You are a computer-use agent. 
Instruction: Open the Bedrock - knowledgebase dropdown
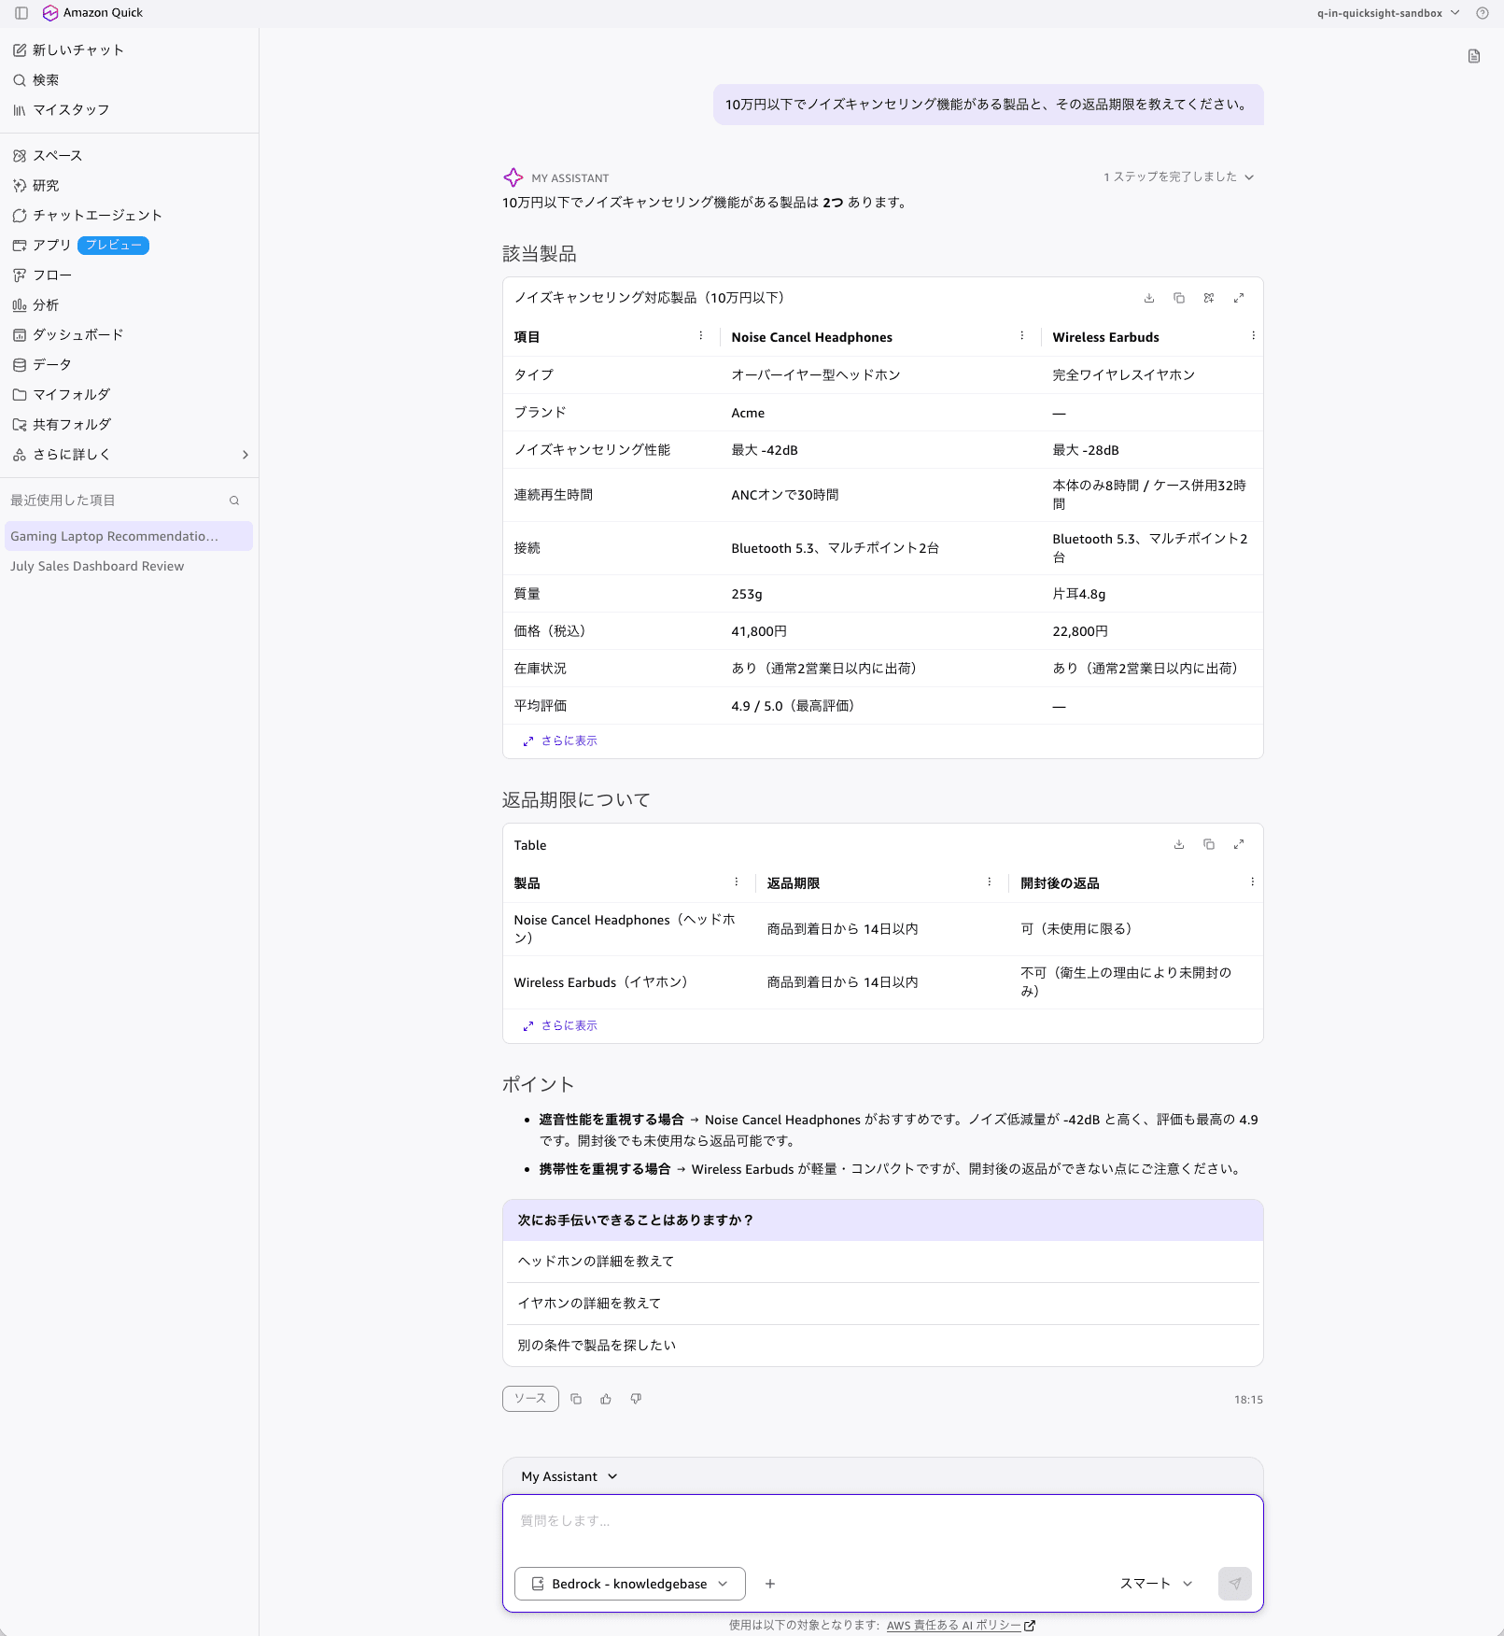(x=630, y=1584)
